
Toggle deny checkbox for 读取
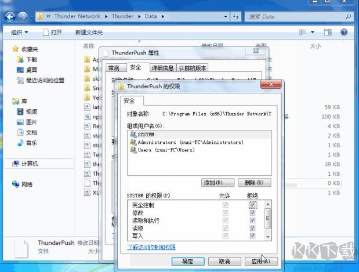coord(252,228)
